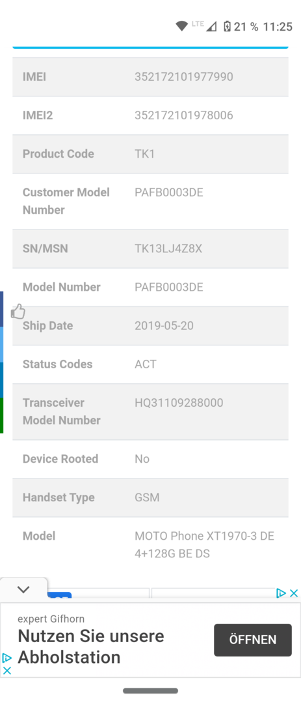This screenshot has width=301, height=704.
Task: Collapse the ad panel with chevron down
Action: (23, 590)
